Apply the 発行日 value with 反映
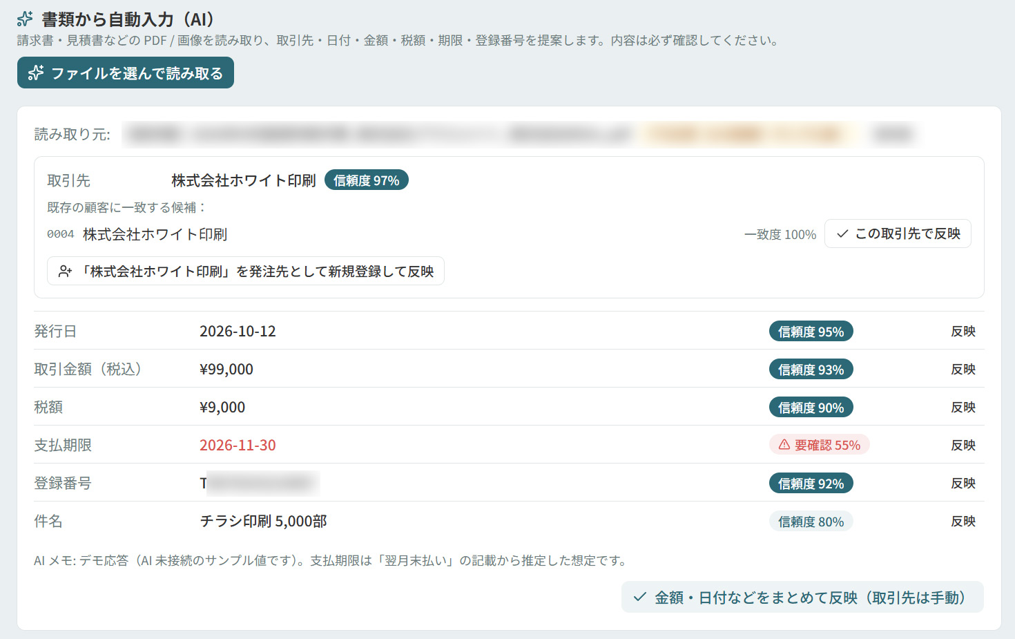1015x639 pixels. pos(963,332)
